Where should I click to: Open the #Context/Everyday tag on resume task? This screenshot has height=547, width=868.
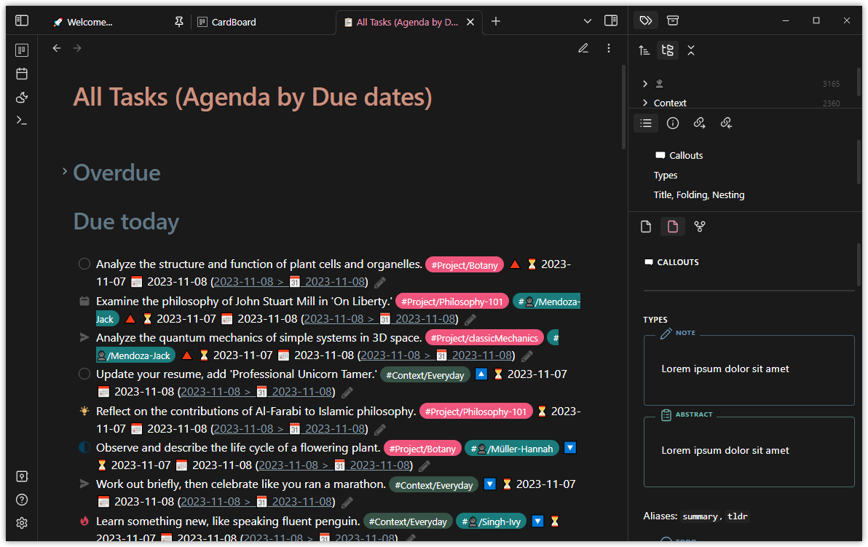tap(425, 375)
